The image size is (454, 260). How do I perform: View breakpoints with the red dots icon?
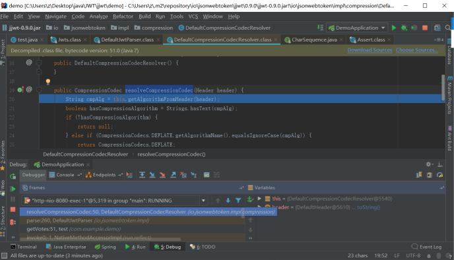coord(13,222)
